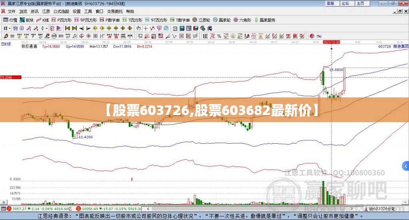Select the circled target drawing icon
Screen dimensions: 409x220
point(81,36)
